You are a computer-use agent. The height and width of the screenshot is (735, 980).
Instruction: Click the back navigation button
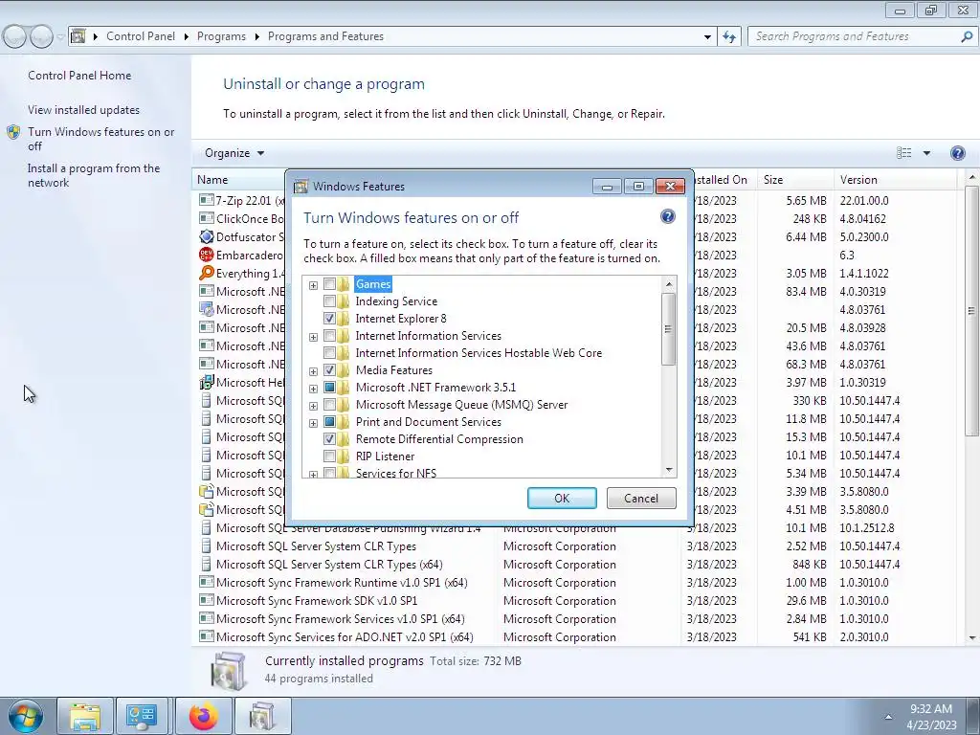coord(15,36)
